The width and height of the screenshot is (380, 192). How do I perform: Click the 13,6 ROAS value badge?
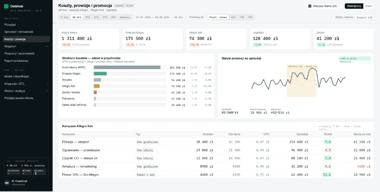tap(327, 175)
